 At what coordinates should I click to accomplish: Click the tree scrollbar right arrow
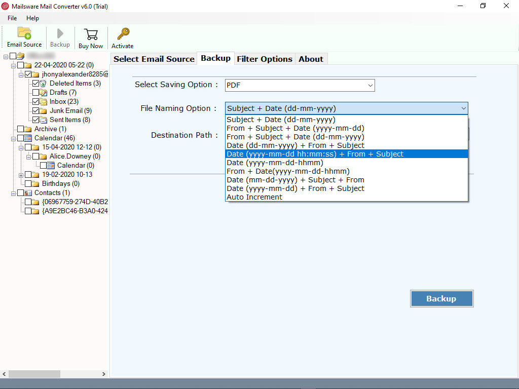click(103, 374)
